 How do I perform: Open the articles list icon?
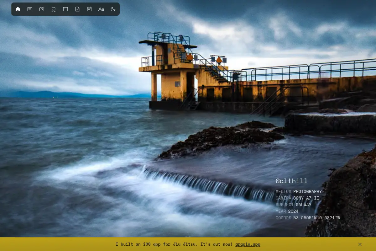click(30, 9)
